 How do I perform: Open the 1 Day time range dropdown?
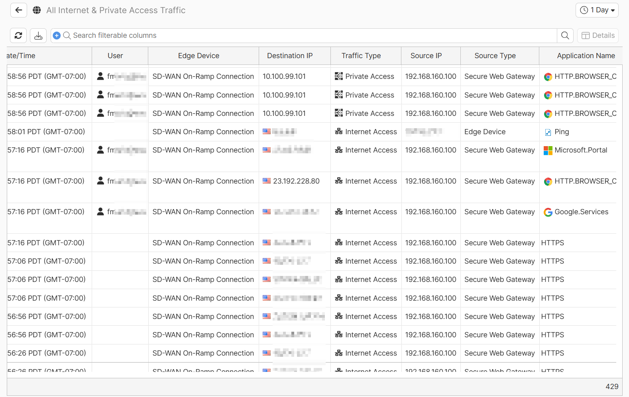click(x=597, y=10)
